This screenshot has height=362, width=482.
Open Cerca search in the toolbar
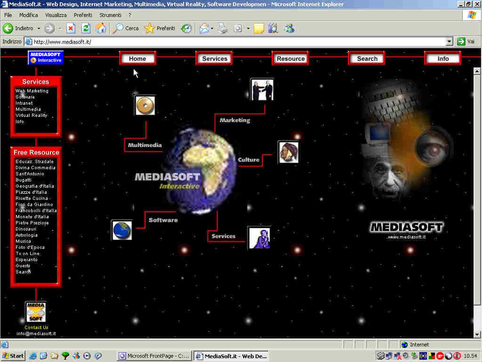[126, 28]
